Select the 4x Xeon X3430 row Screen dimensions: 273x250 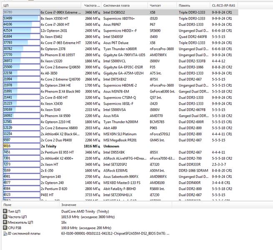[x=120, y=104]
